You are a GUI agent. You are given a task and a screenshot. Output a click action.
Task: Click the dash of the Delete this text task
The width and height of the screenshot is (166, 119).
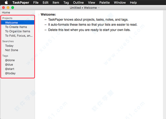tap(46, 30)
